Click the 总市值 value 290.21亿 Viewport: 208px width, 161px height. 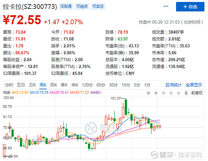(x=177, y=60)
